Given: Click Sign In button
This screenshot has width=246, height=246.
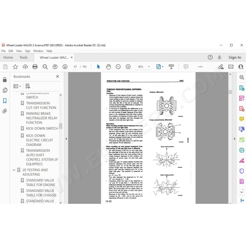Looking at the screenshot, I should (x=235, y=57).
